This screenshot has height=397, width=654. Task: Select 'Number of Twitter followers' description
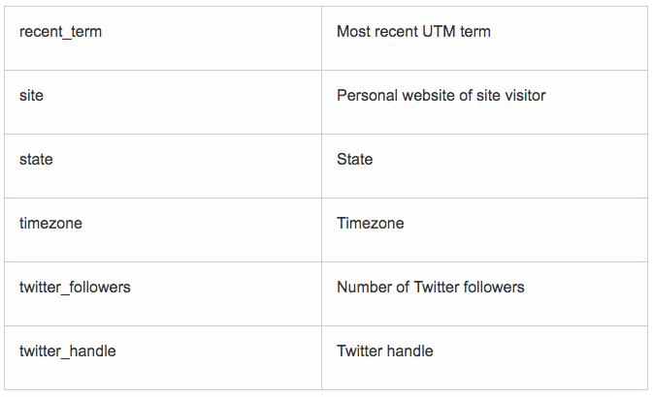pos(431,288)
